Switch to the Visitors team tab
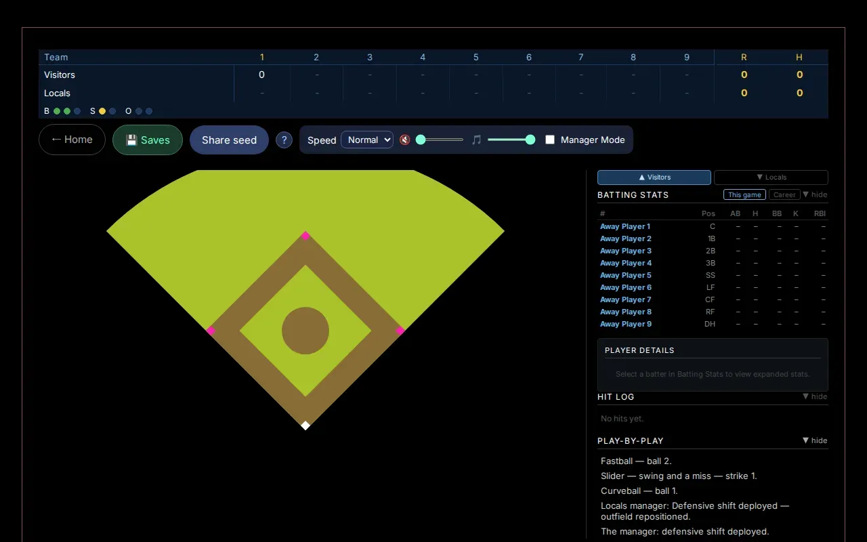 click(654, 178)
